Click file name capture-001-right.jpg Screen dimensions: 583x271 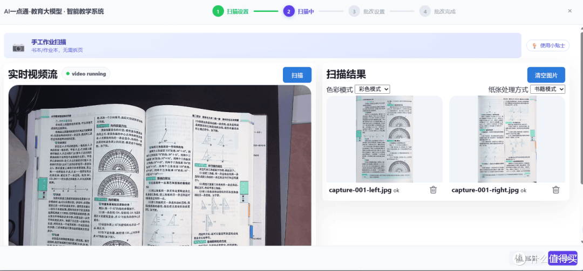coord(485,190)
